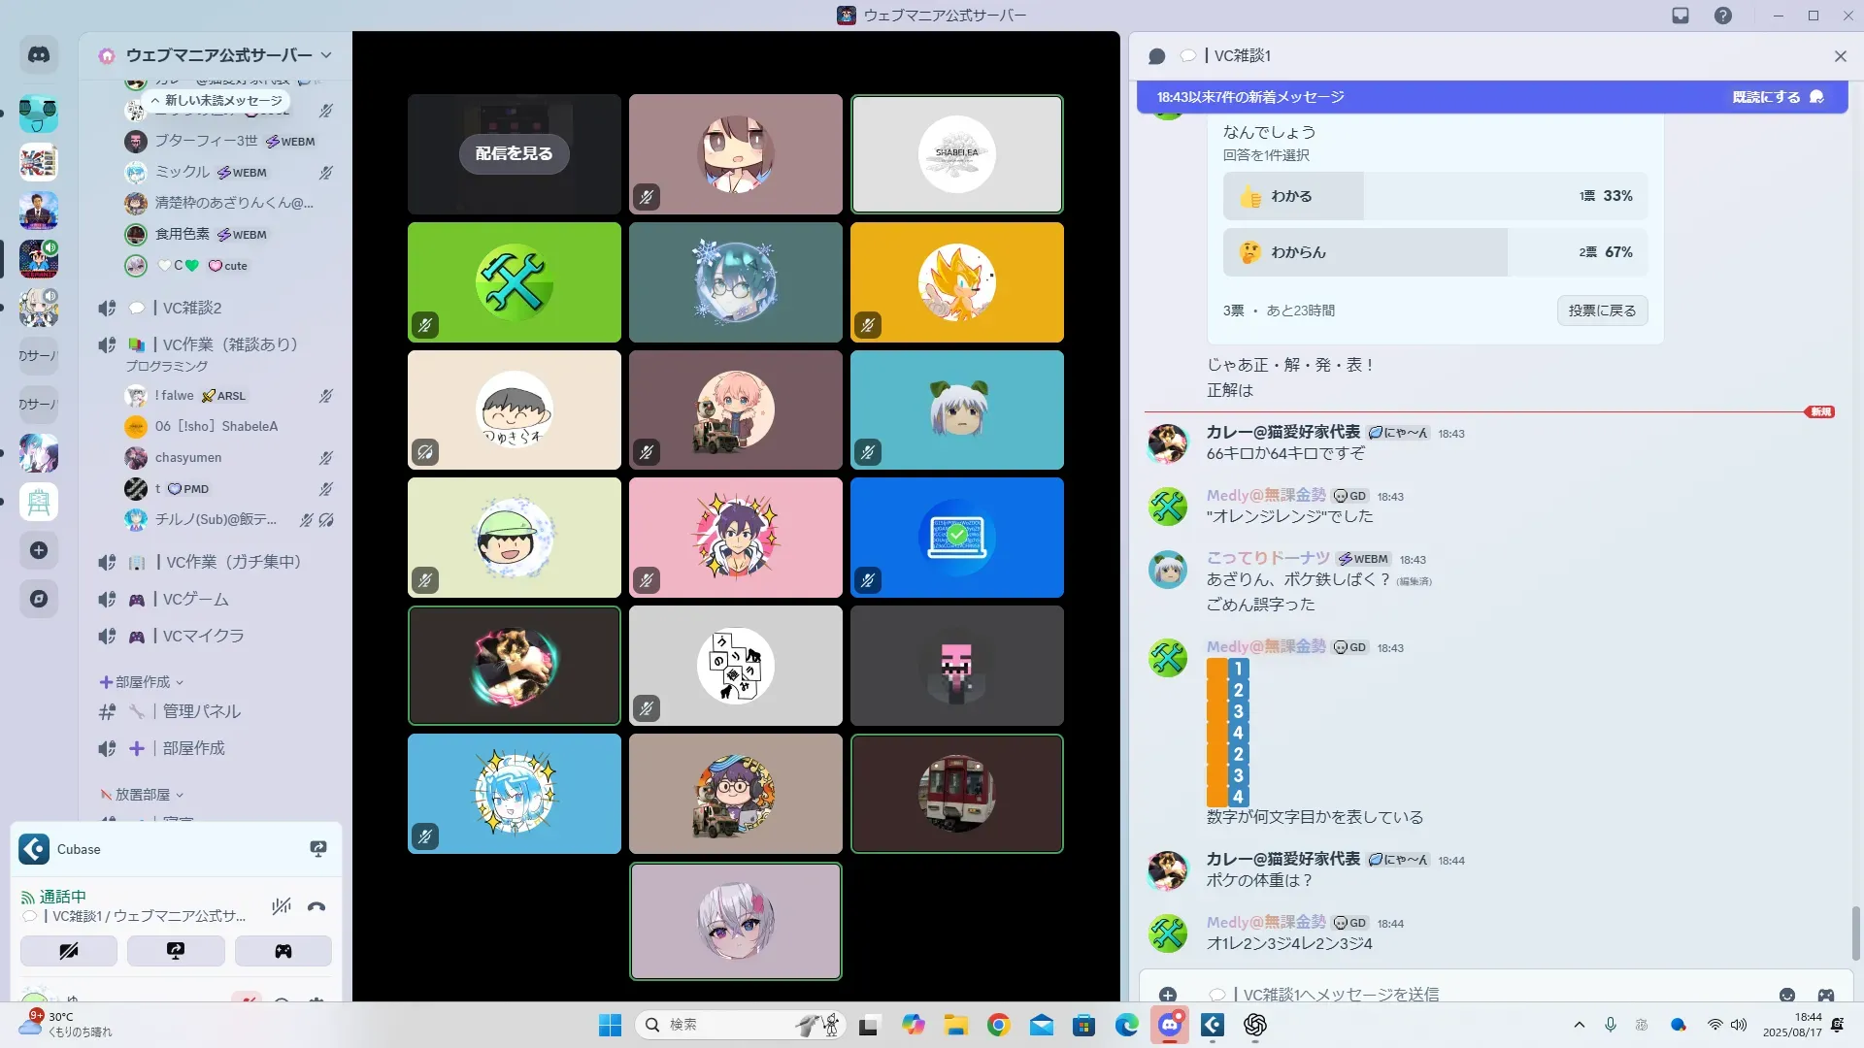Toggle noise suppression icon next to 通話中
1864x1048 pixels.
pos(282,907)
